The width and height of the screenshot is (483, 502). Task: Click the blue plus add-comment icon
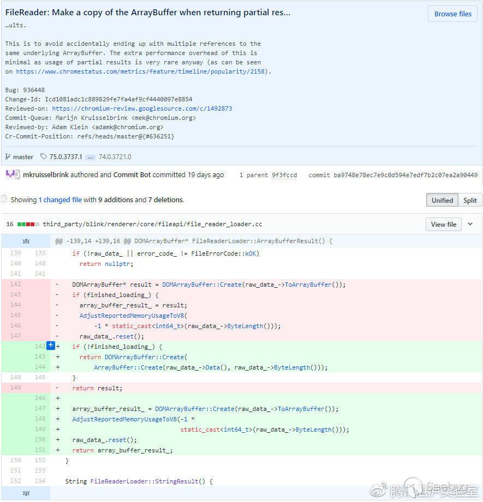click(51, 346)
